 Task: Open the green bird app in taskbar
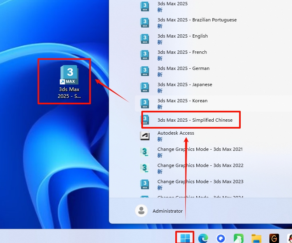[239, 239]
